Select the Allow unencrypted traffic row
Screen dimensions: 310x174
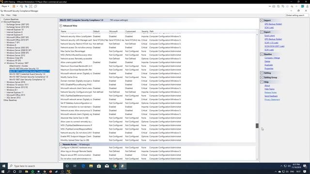tap(121, 62)
